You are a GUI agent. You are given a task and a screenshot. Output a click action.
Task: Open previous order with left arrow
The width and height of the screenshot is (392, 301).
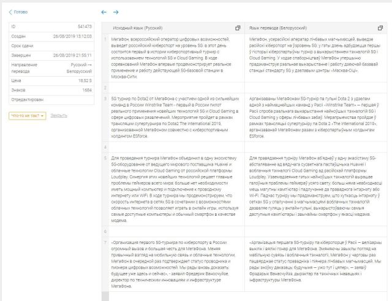tap(104, 12)
